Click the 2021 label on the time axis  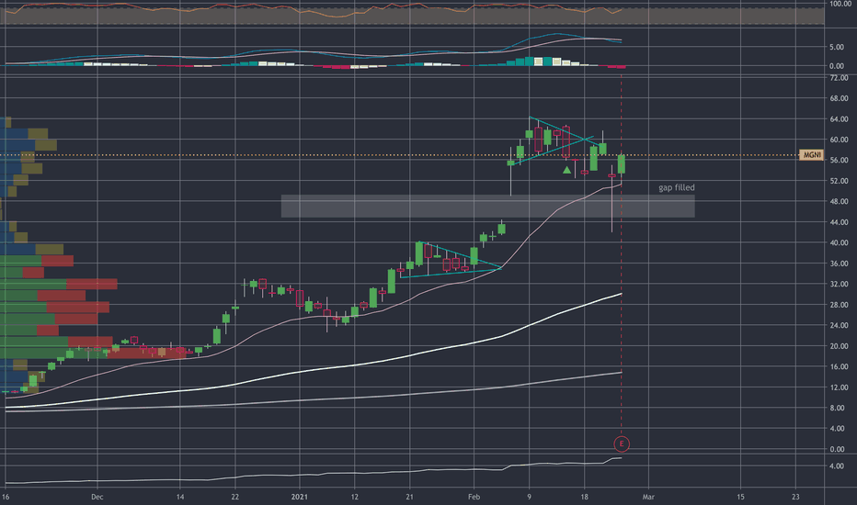coord(300,497)
